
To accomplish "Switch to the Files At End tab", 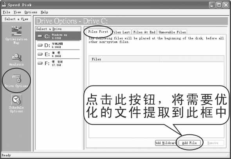I will click(x=144, y=32).
